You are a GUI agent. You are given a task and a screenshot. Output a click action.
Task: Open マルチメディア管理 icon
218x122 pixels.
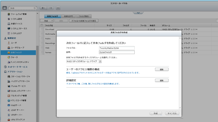pos(9,96)
